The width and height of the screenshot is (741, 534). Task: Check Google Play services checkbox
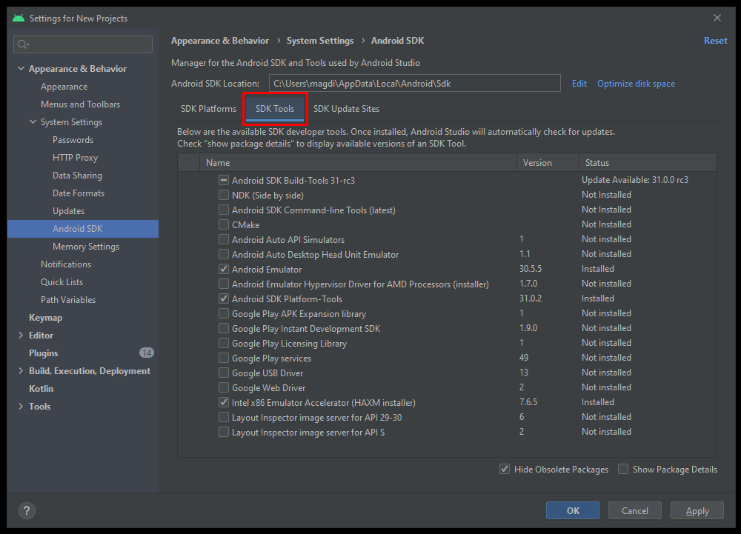click(224, 358)
